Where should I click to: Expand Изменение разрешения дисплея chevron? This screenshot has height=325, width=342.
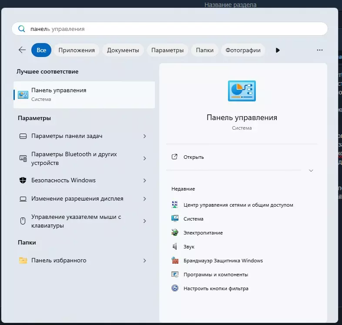(x=144, y=199)
